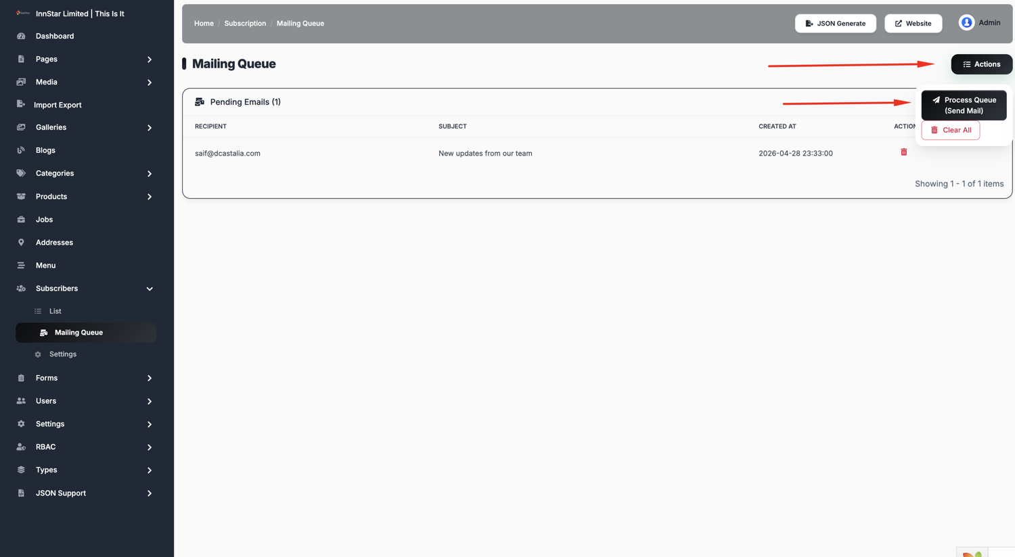
Task: Click the Menu hamburger icon in sidebar
Action: coord(21,265)
